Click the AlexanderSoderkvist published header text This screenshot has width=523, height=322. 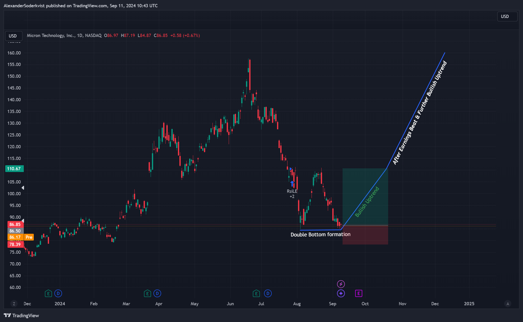pos(81,5)
